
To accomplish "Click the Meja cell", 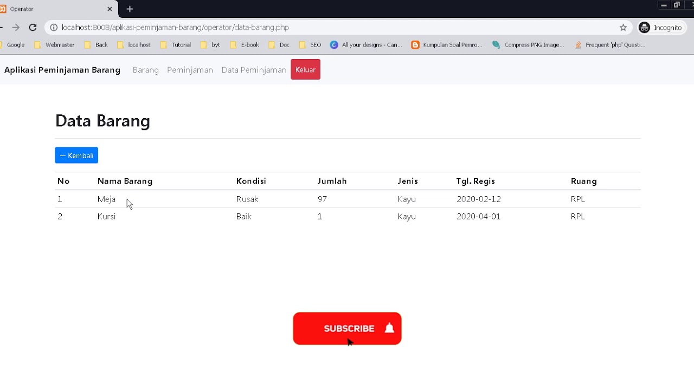I will click(106, 199).
